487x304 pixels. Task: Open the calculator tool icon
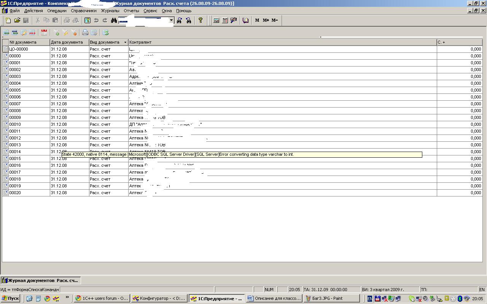(216, 21)
